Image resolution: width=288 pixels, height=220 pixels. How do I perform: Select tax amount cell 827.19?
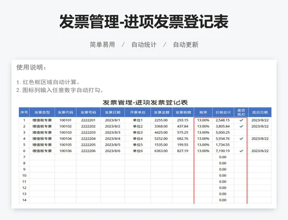[x=183, y=151]
